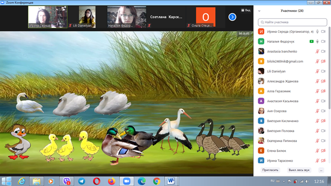Screen dimensions: 331x186
Task: Open more options (...) in participants panel
Action: (321, 170)
